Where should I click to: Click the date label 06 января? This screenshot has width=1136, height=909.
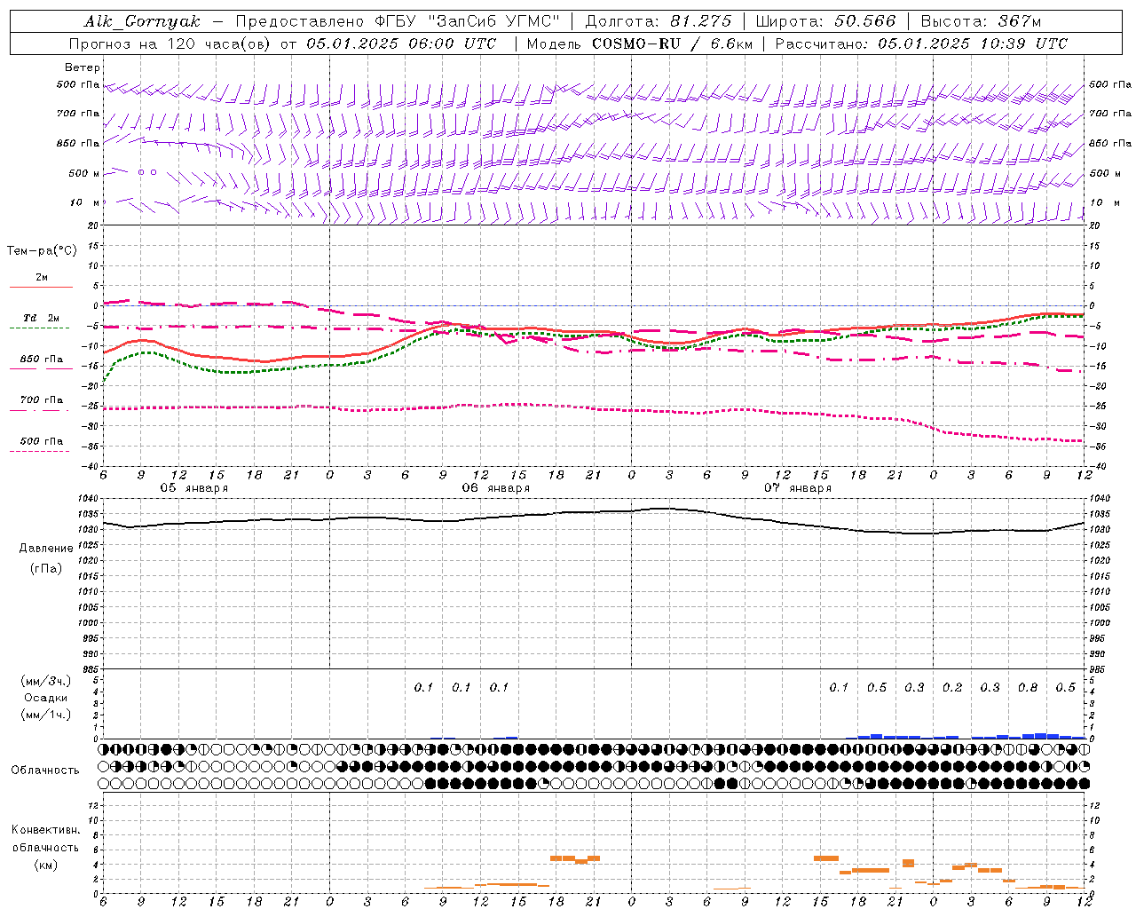point(495,488)
